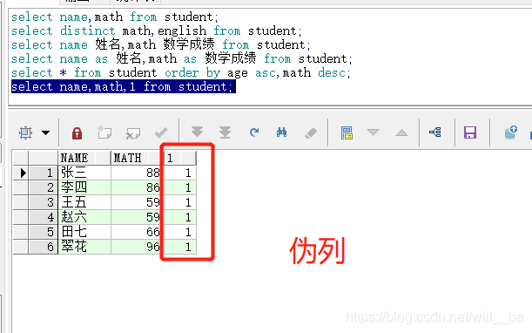Click the refresh query icon
The image size is (532, 333).
[253, 133]
